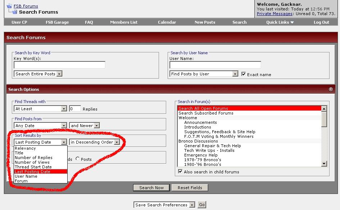Open the Any Date dropdown
This screenshot has height=210, width=340.
pos(40,125)
